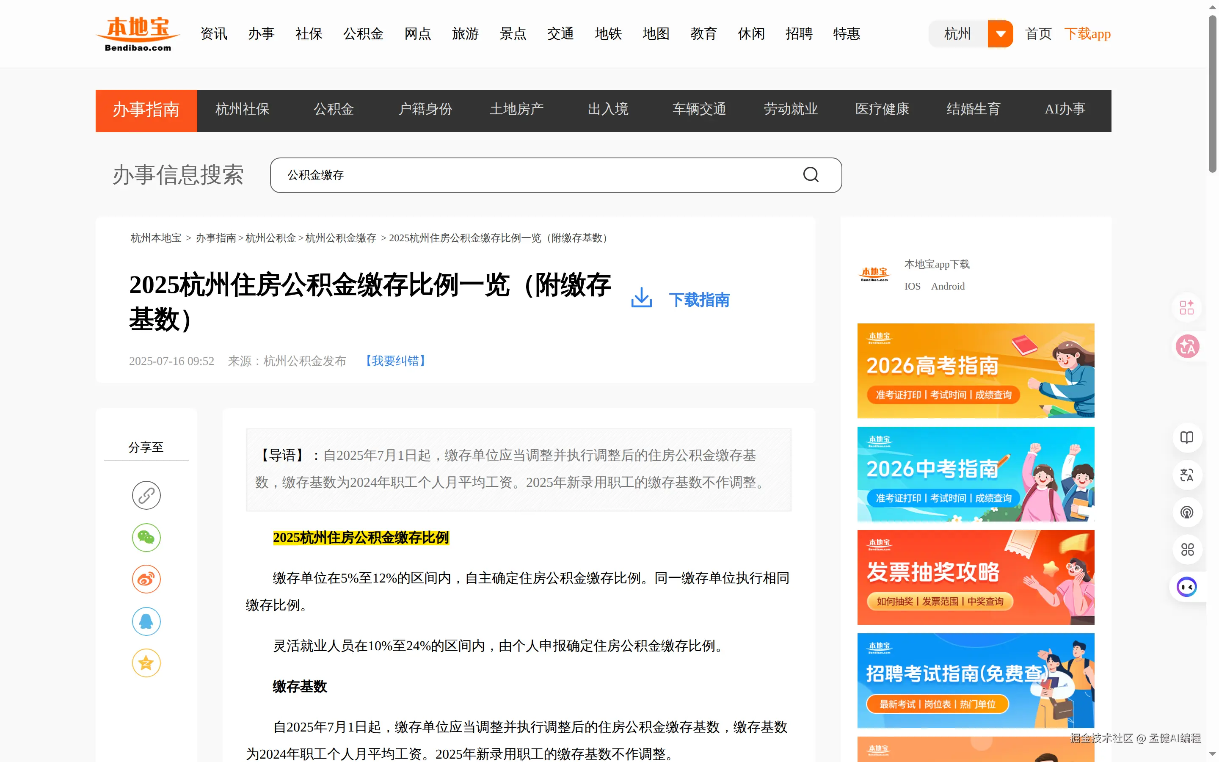Open the 办事 top menu
Screen dimensions: 1219x762
[x=262, y=34]
